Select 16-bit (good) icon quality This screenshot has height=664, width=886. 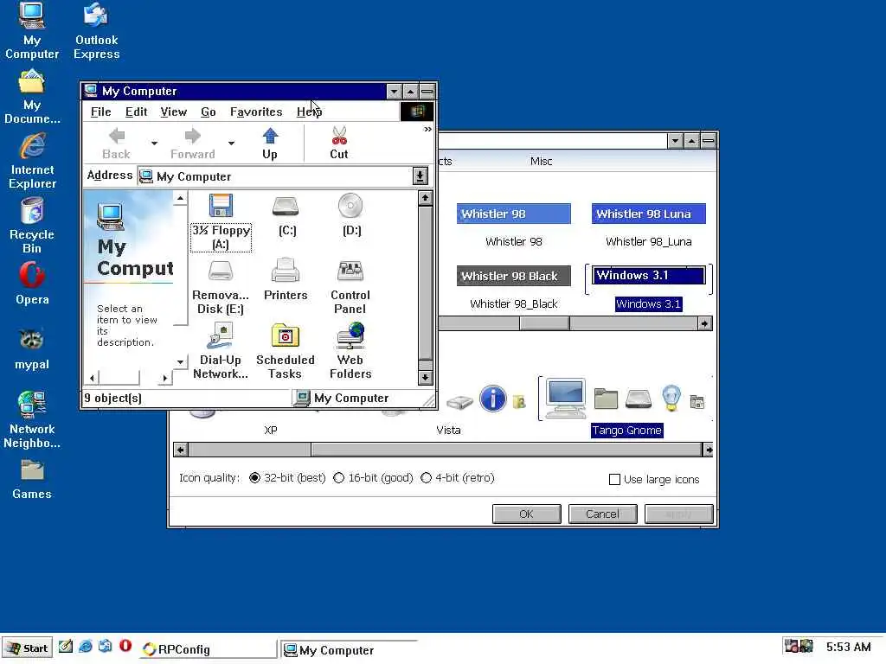[x=373, y=477]
